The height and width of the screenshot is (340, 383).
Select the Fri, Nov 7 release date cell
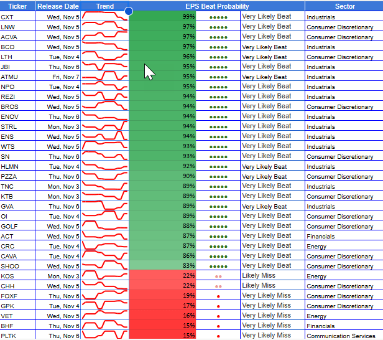tap(58, 77)
